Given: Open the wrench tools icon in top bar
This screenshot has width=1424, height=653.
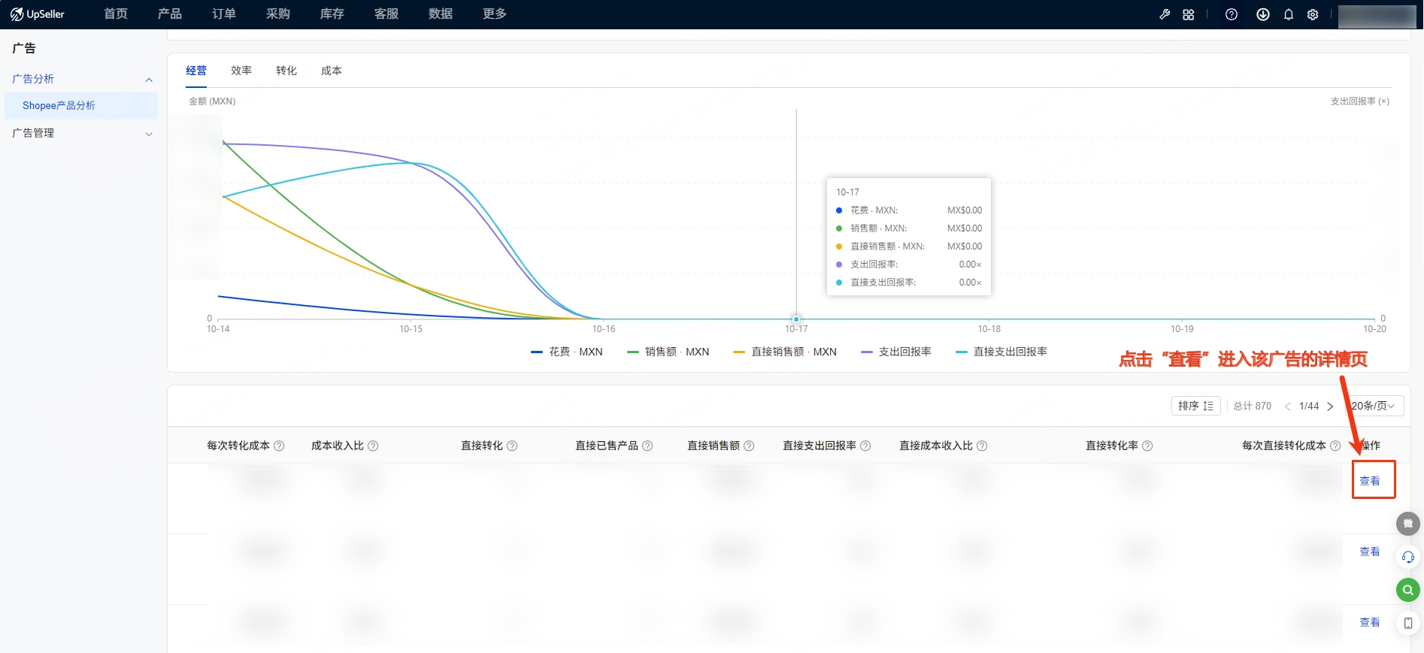Looking at the screenshot, I should point(1165,14).
